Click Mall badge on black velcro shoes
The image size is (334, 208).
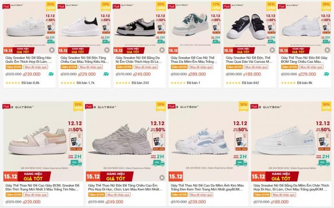tap(227, 6)
